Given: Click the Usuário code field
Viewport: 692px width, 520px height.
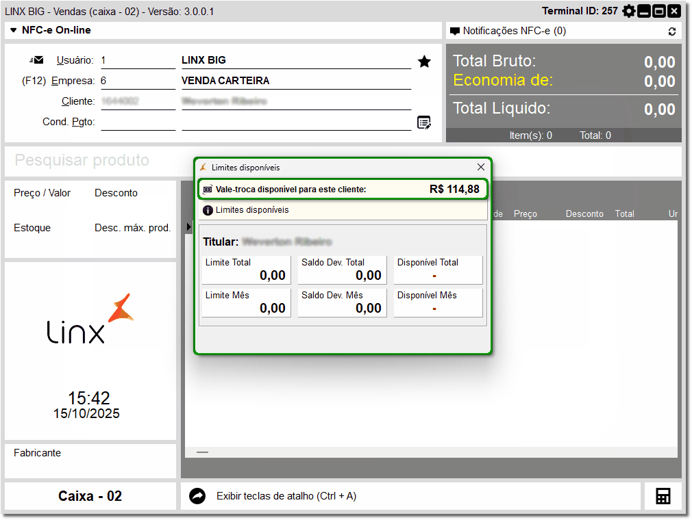Looking at the screenshot, I should 138,60.
